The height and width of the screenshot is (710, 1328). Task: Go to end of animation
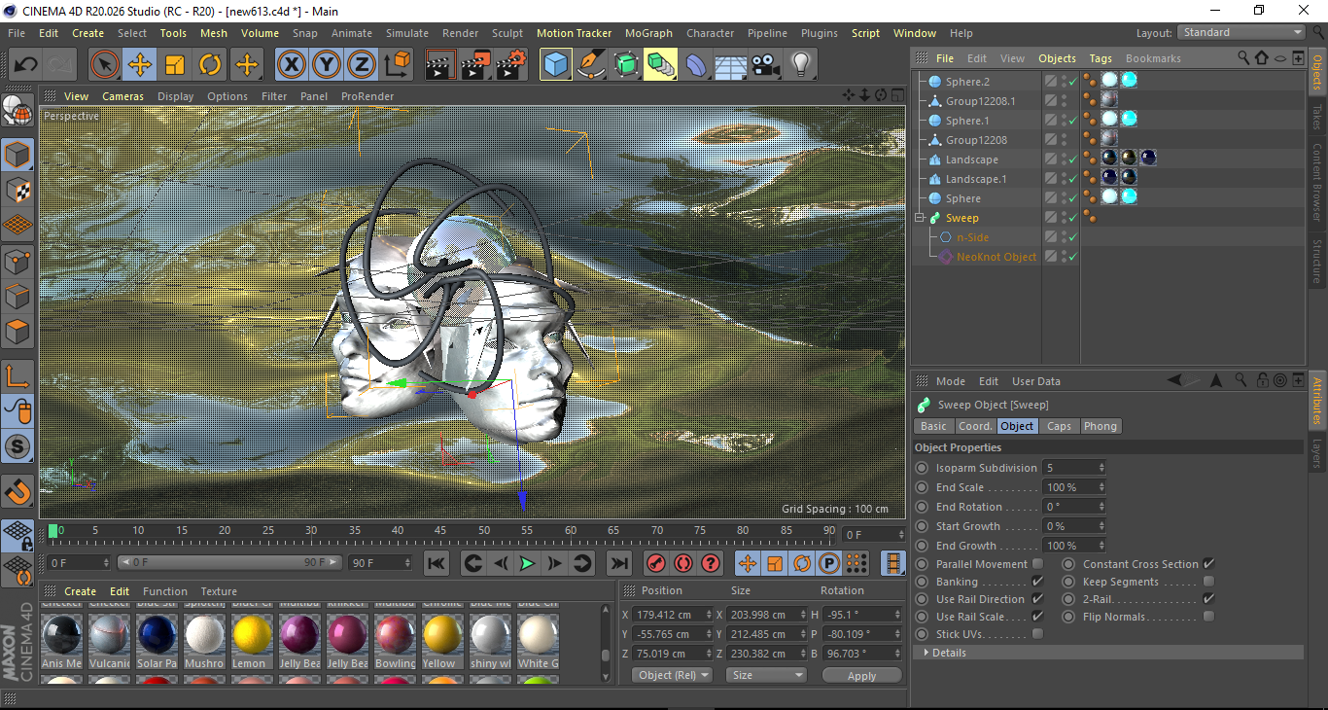[x=619, y=563]
